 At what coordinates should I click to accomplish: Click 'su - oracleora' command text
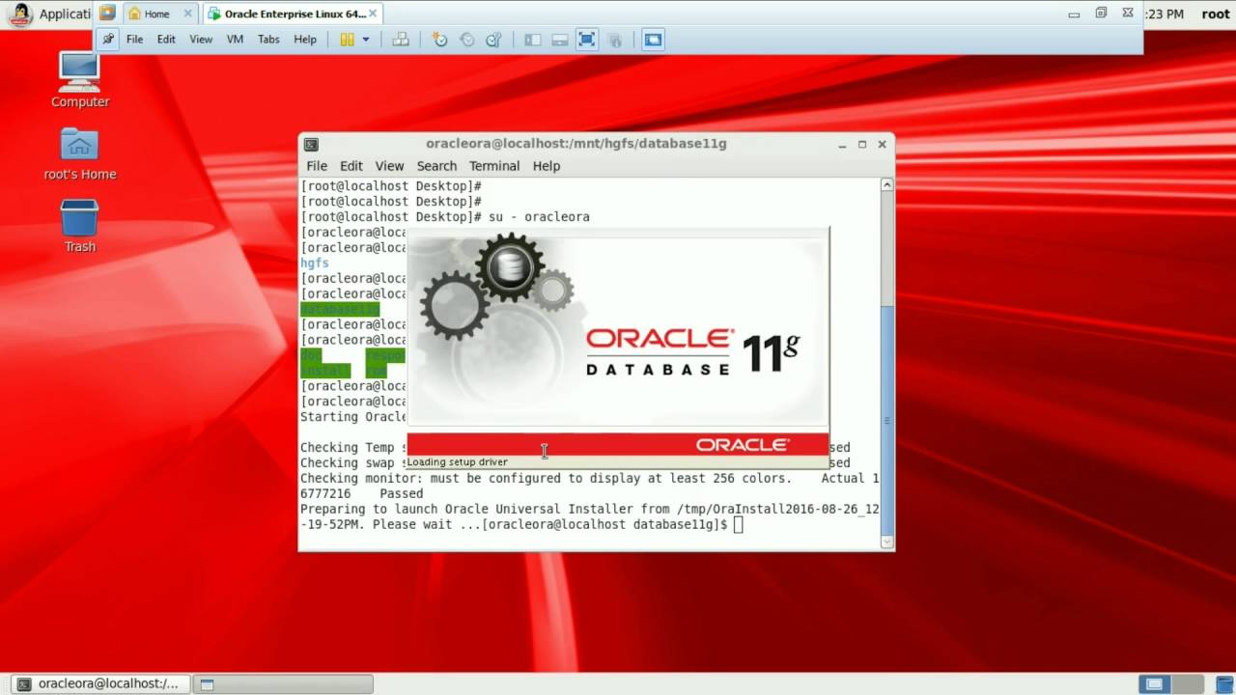pos(539,216)
